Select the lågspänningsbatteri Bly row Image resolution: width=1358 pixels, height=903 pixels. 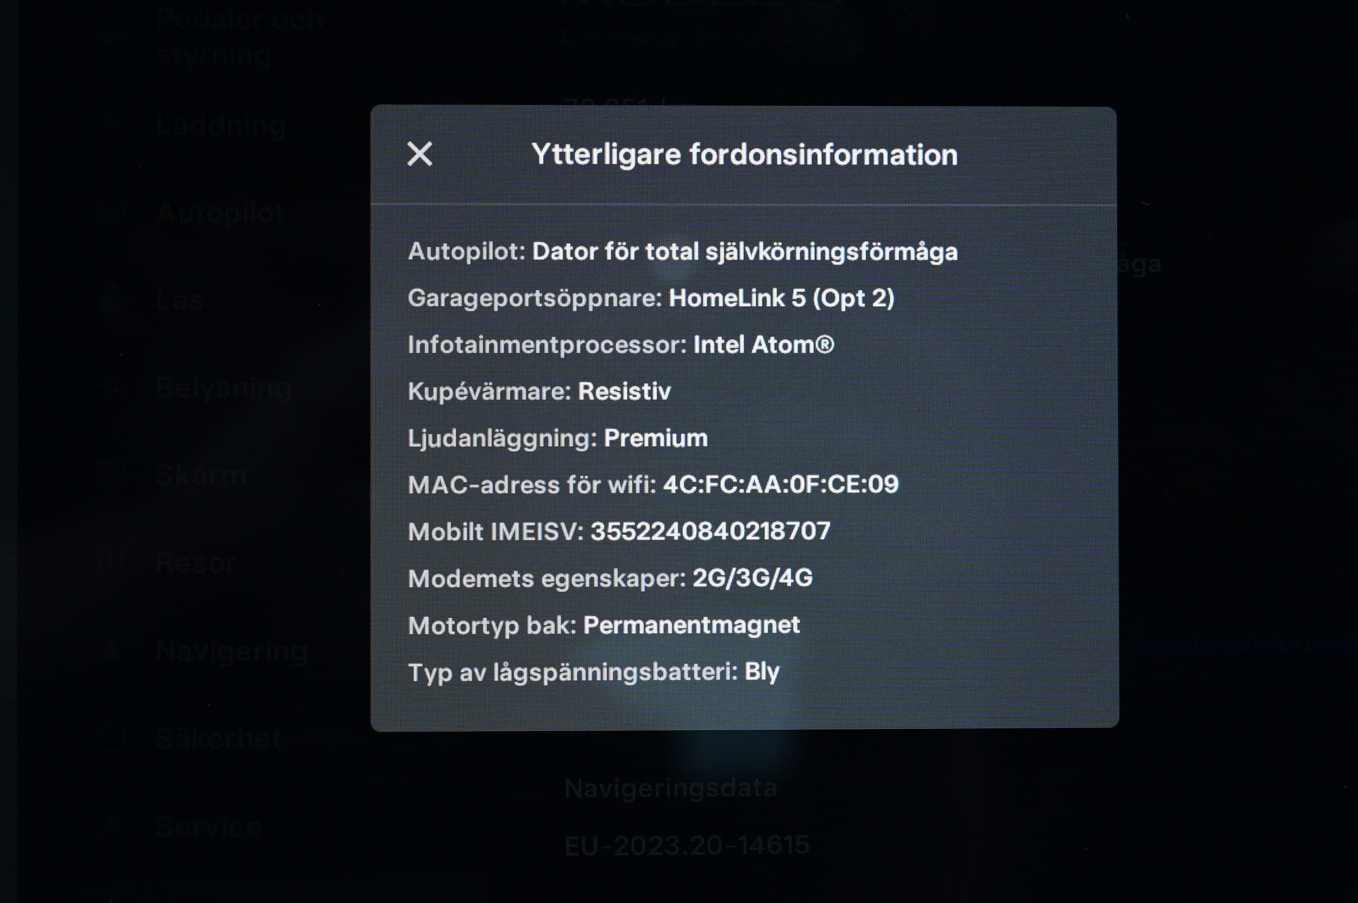click(593, 672)
